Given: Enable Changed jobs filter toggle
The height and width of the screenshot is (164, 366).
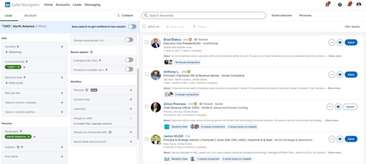Looking at the screenshot, I should pos(129,60).
